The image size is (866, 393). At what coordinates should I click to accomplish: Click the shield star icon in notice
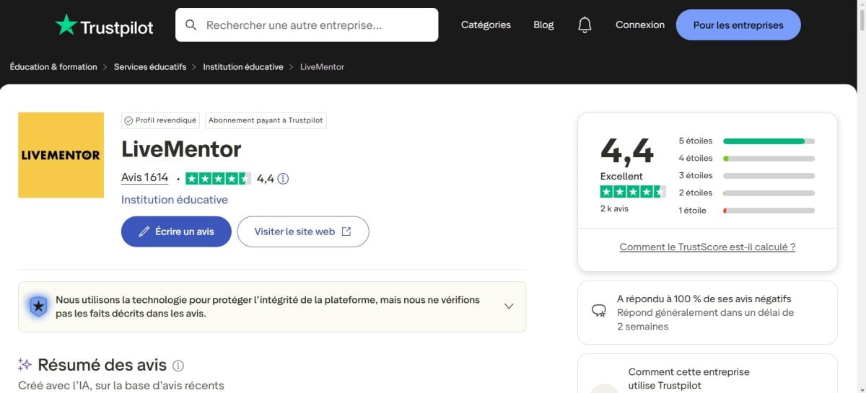[38, 306]
